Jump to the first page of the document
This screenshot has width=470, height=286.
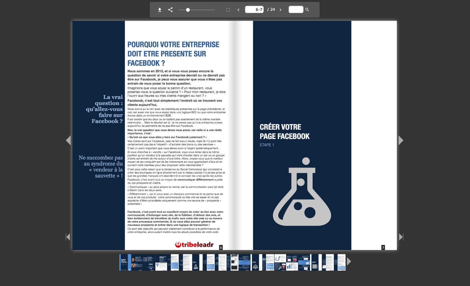click(68, 237)
